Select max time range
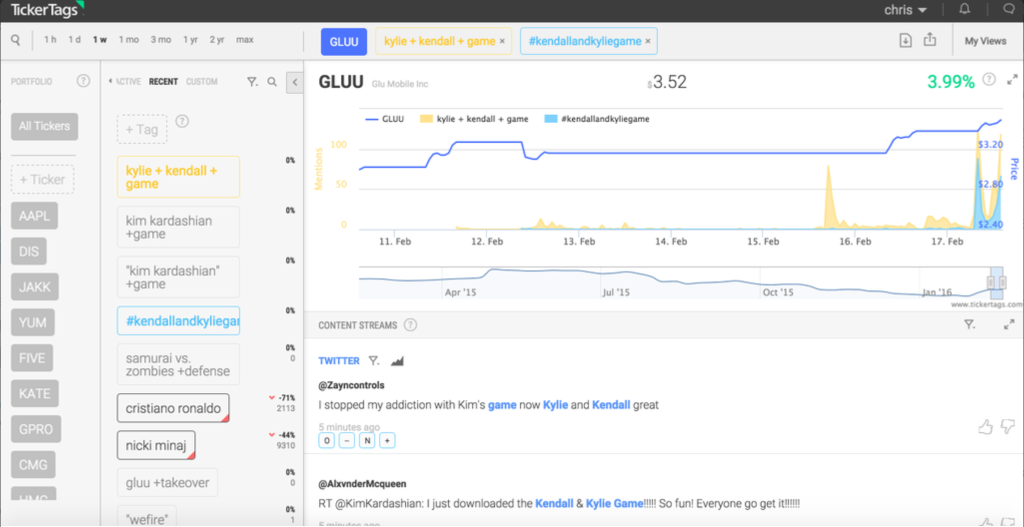 click(245, 39)
